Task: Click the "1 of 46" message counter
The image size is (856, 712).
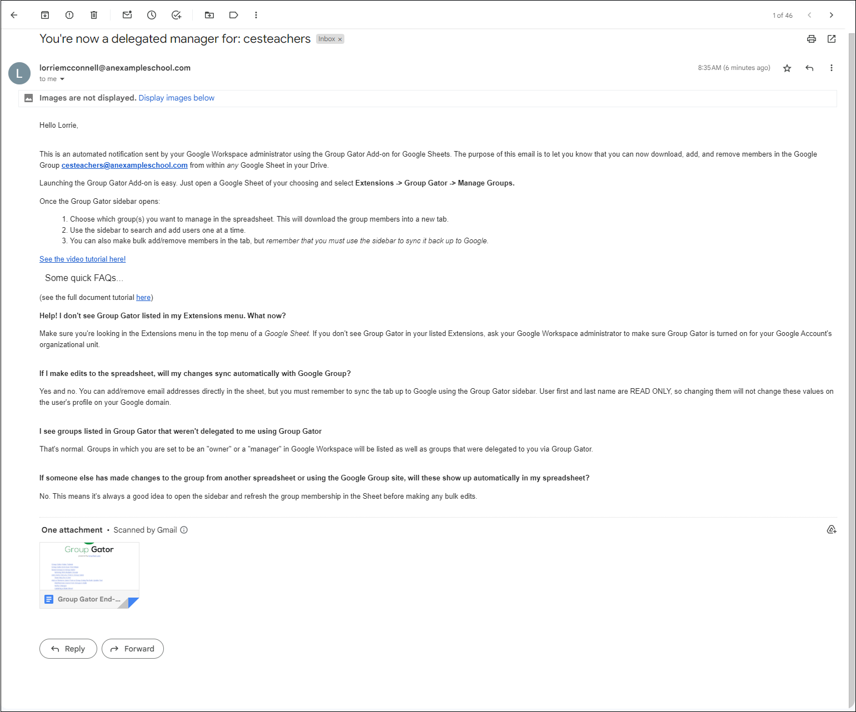Action: coord(783,16)
